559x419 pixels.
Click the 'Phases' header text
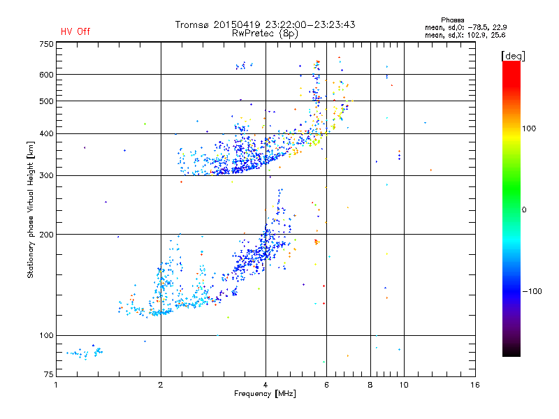click(x=452, y=20)
